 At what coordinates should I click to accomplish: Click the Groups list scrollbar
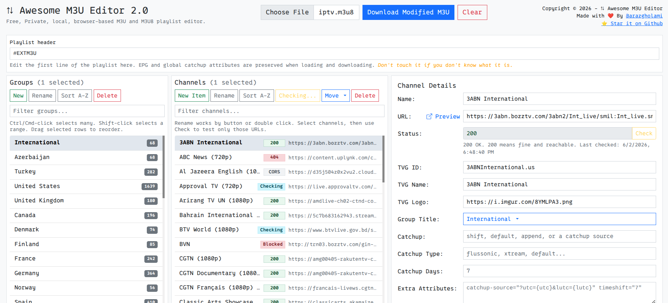[x=164, y=167]
